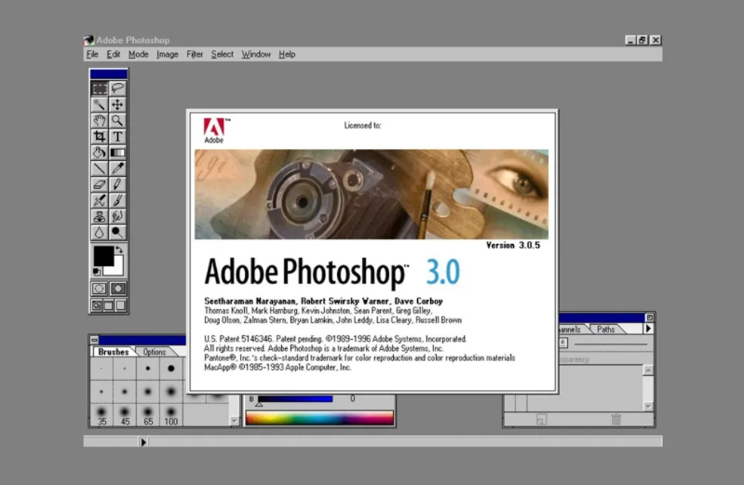Select the Magic Wand tool

100,104
